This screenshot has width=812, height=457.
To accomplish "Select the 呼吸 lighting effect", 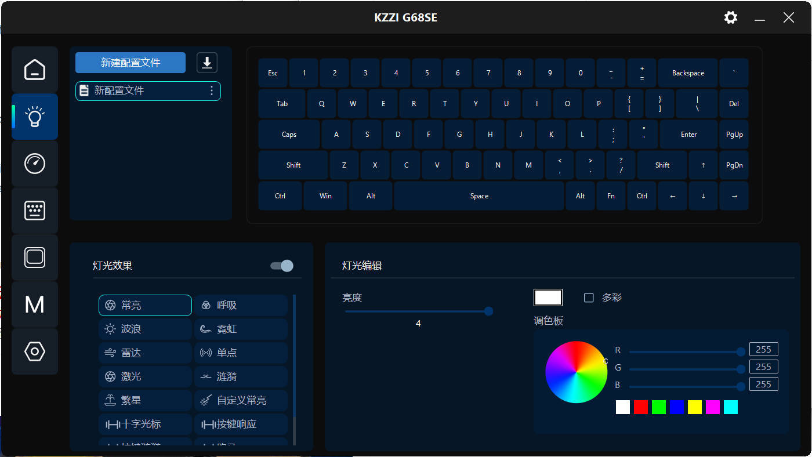I will pyautogui.click(x=241, y=306).
